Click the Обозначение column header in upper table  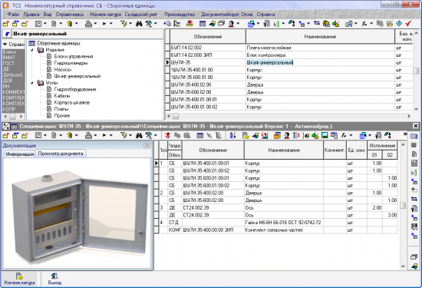tap(208, 37)
